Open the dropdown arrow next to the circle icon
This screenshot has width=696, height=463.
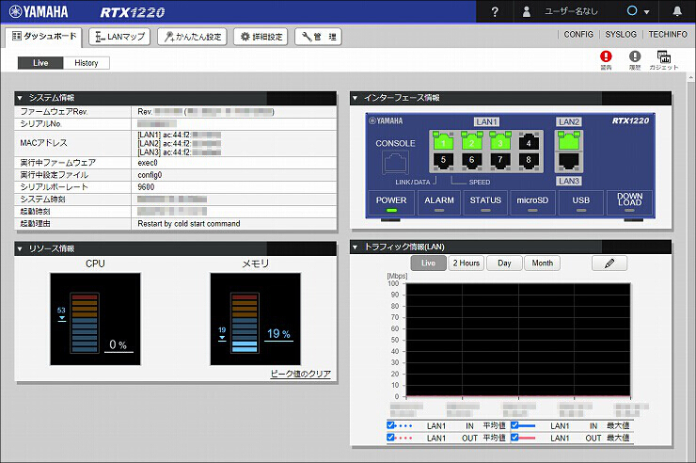pos(647,12)
